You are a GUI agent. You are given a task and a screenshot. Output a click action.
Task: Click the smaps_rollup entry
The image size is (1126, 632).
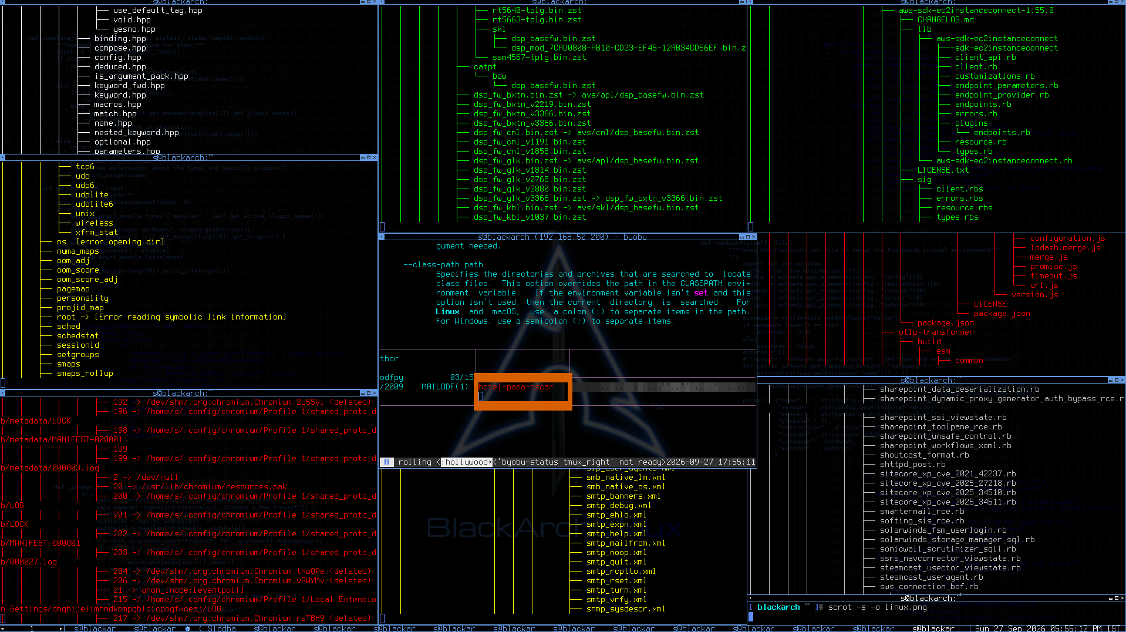point(85,374)
